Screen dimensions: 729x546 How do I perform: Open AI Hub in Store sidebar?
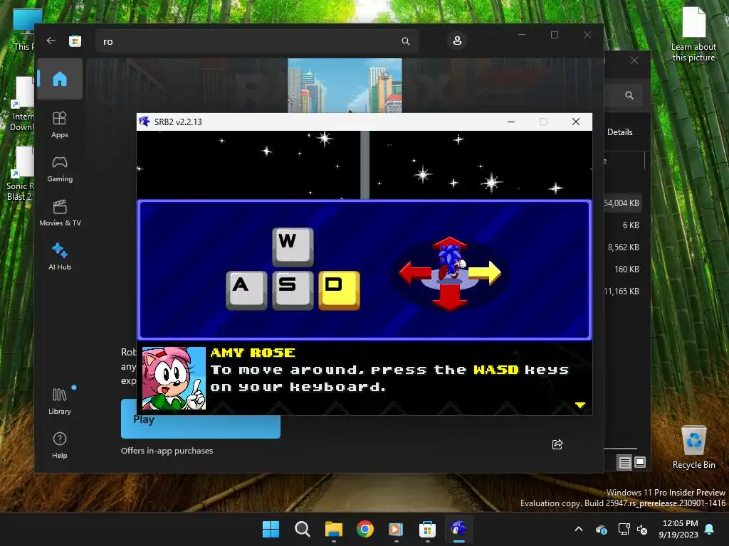(60, 257)
